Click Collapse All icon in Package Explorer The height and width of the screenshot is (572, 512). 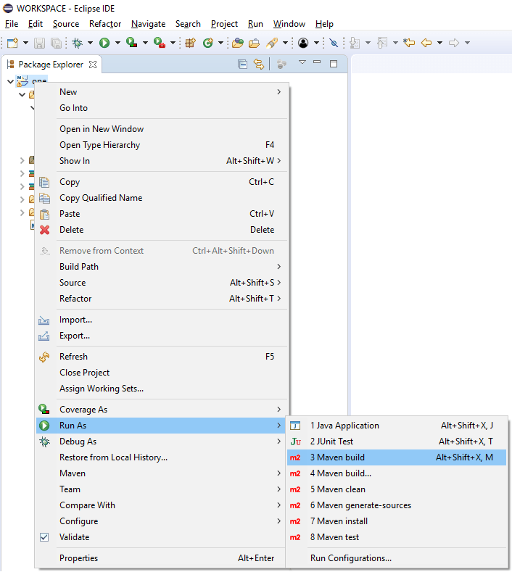[242, 65]
